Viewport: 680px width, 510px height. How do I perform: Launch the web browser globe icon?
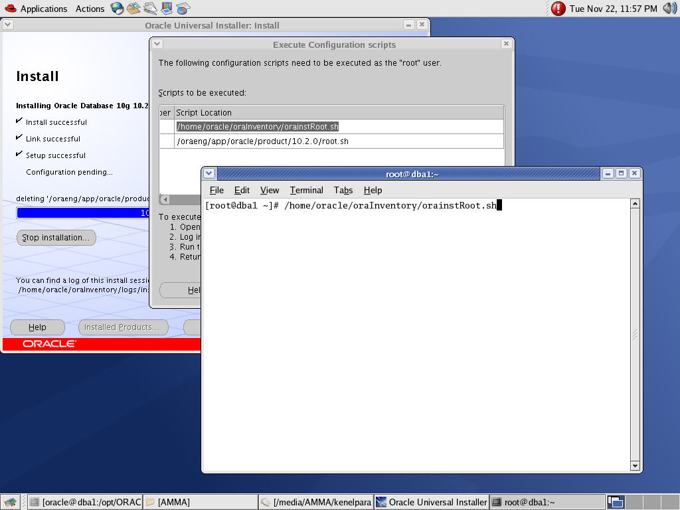click(x=117, y=8)
